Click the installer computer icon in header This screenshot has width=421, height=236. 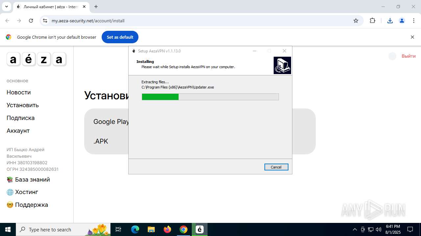coord(282,65)
